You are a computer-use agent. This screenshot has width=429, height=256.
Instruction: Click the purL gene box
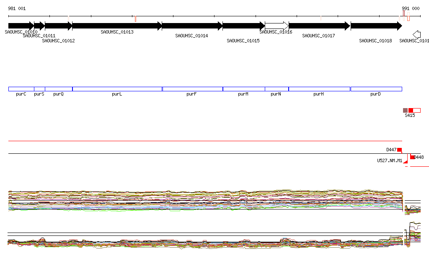(117, 89)
